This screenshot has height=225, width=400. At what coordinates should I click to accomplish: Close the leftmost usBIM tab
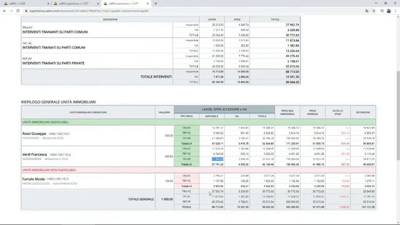48,4
